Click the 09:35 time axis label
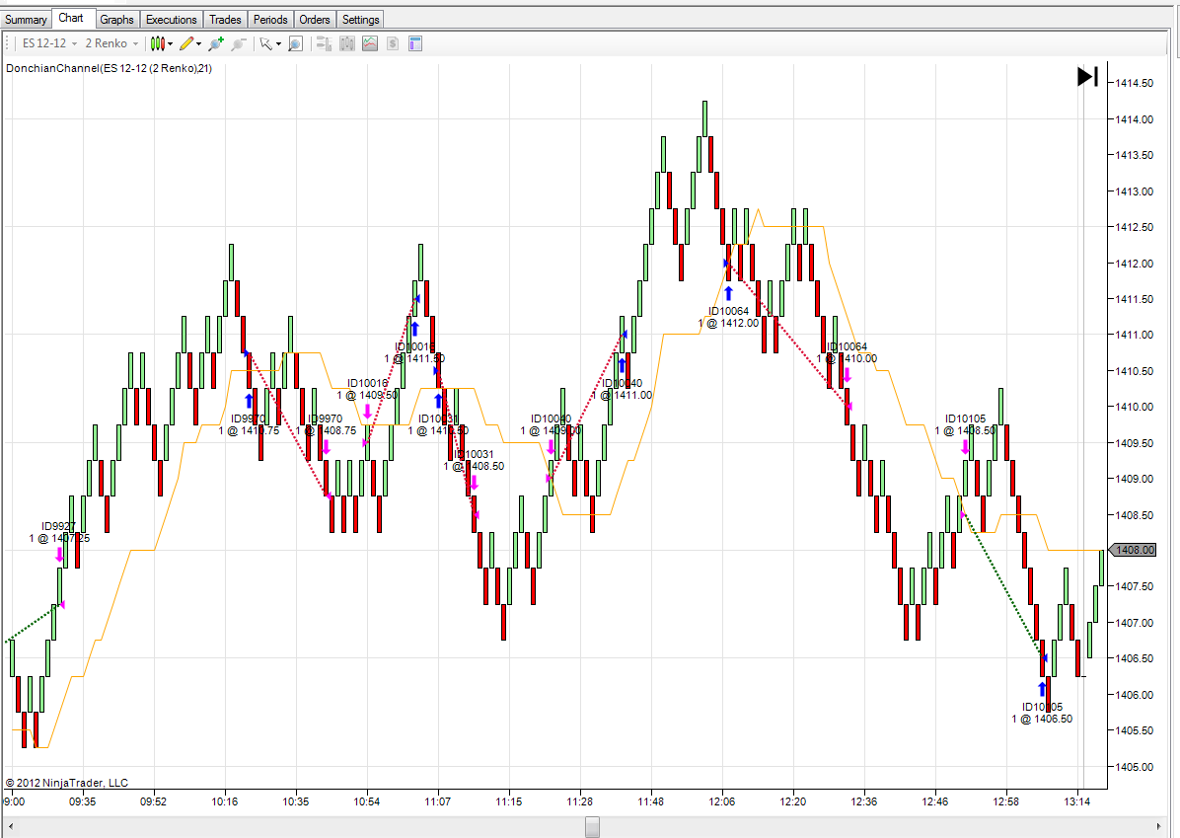The image size is (1180, 838). click(83, 801)
